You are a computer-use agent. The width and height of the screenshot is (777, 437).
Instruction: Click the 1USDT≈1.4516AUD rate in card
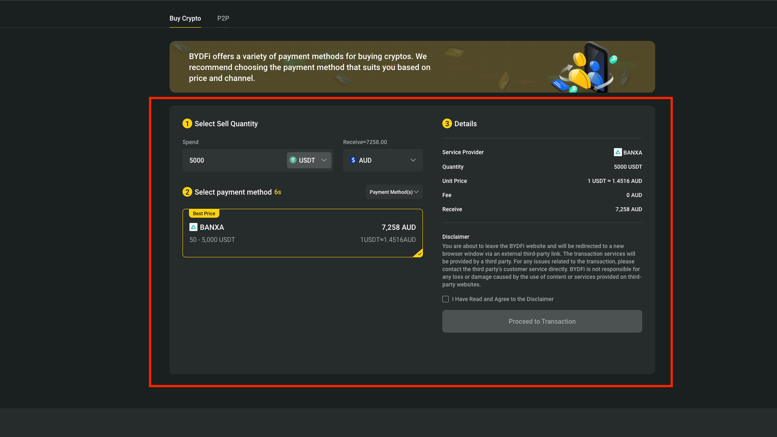[388, 240]
